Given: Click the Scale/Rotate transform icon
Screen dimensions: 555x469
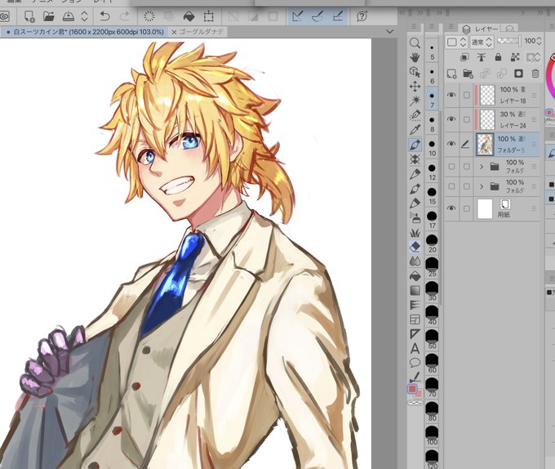Looking at the screenshot, I should 208,16.
